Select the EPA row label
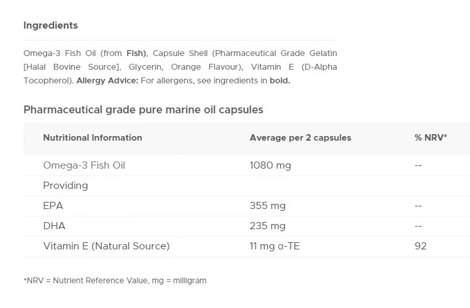 coord(53,206)
